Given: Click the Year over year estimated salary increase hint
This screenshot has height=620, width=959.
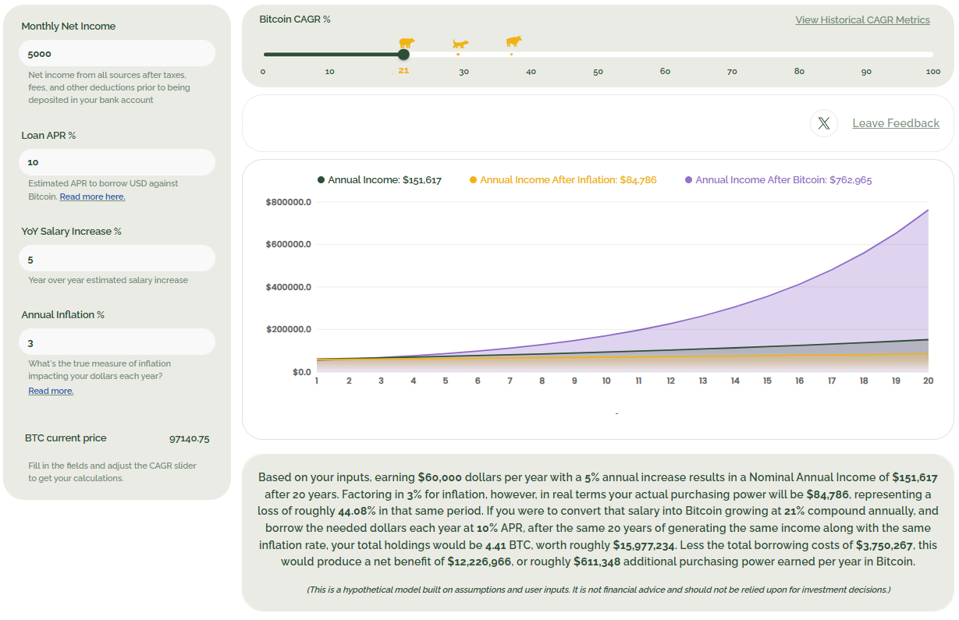Looking at the screenshot, I should (x=108, y=280).
